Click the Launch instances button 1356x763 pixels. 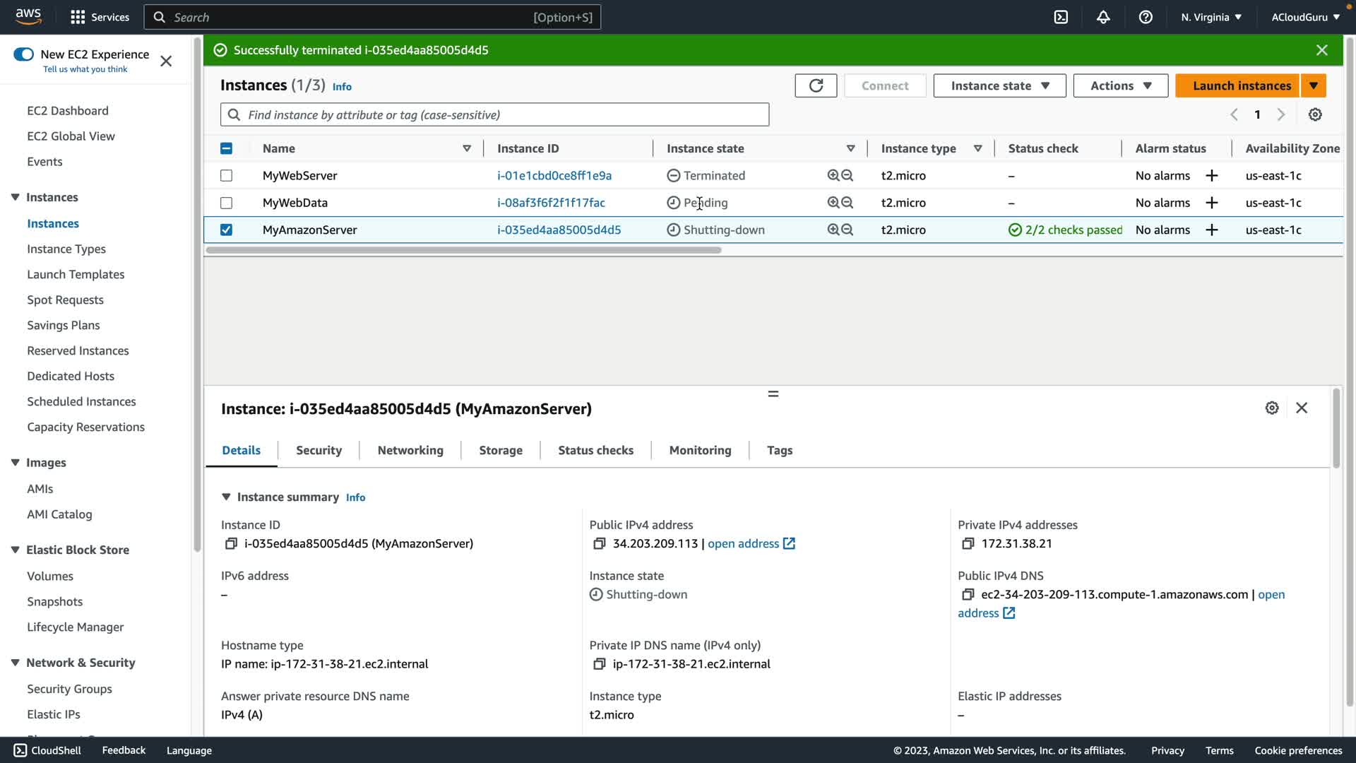[1242, 85]
